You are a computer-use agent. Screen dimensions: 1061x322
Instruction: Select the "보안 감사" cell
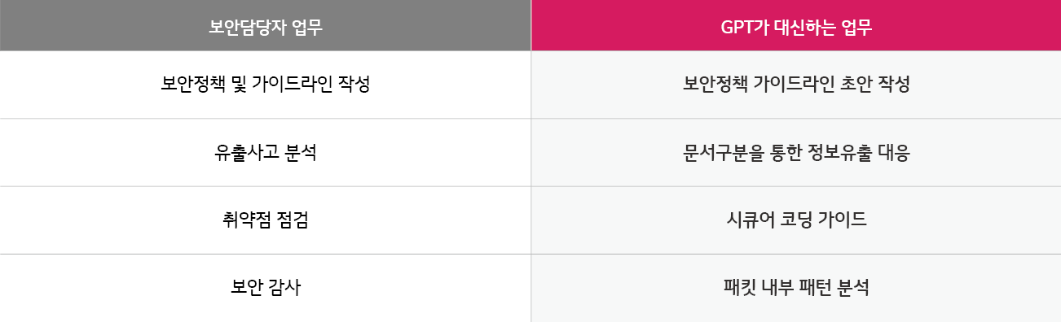(266, 288)
